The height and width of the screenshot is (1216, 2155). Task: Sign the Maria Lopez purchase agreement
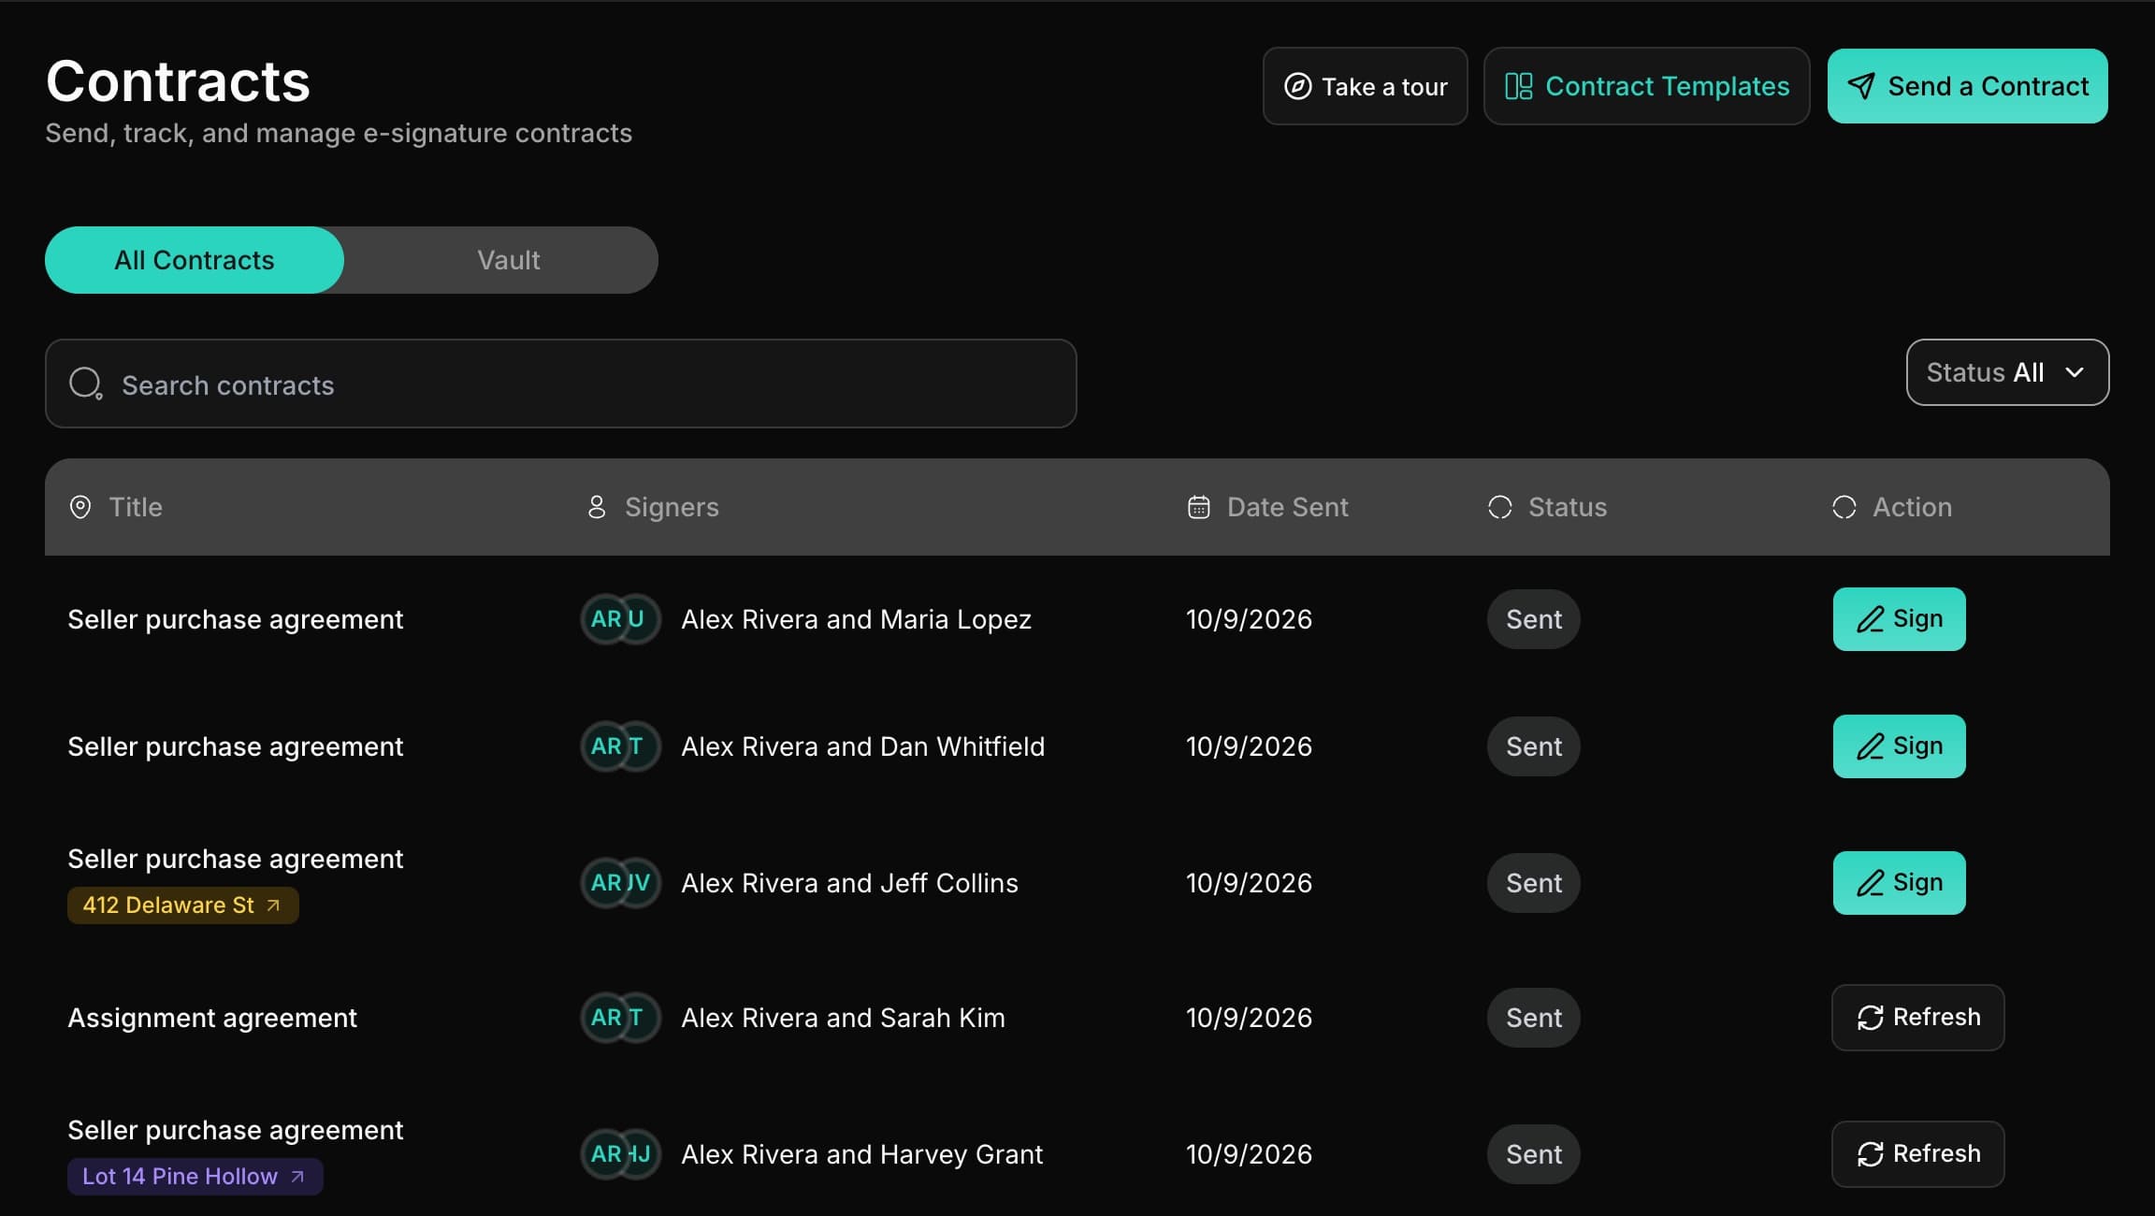pos(1900,619)
